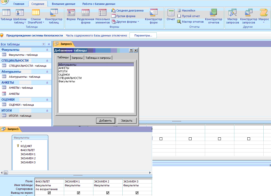Open the Другие формы dropdown
Image resolution: width=271 pixels, height=196 pixels.
tap(125, 22)
